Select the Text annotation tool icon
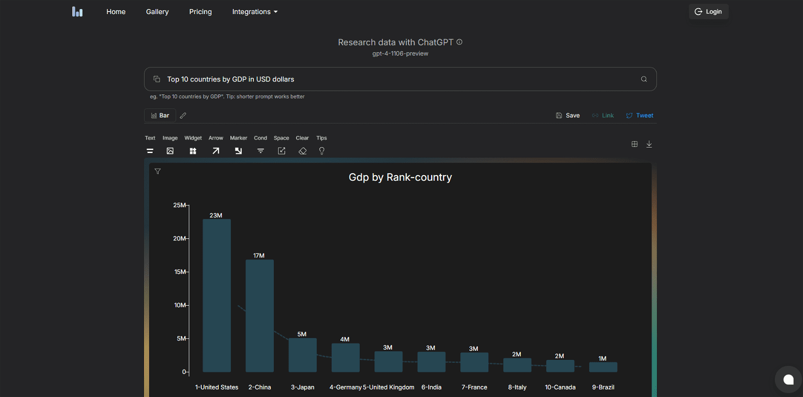 tap(150, 151)
